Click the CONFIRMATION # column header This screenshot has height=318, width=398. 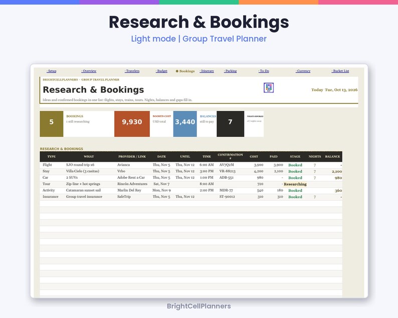pyautogui.click(x=230, y=156)
